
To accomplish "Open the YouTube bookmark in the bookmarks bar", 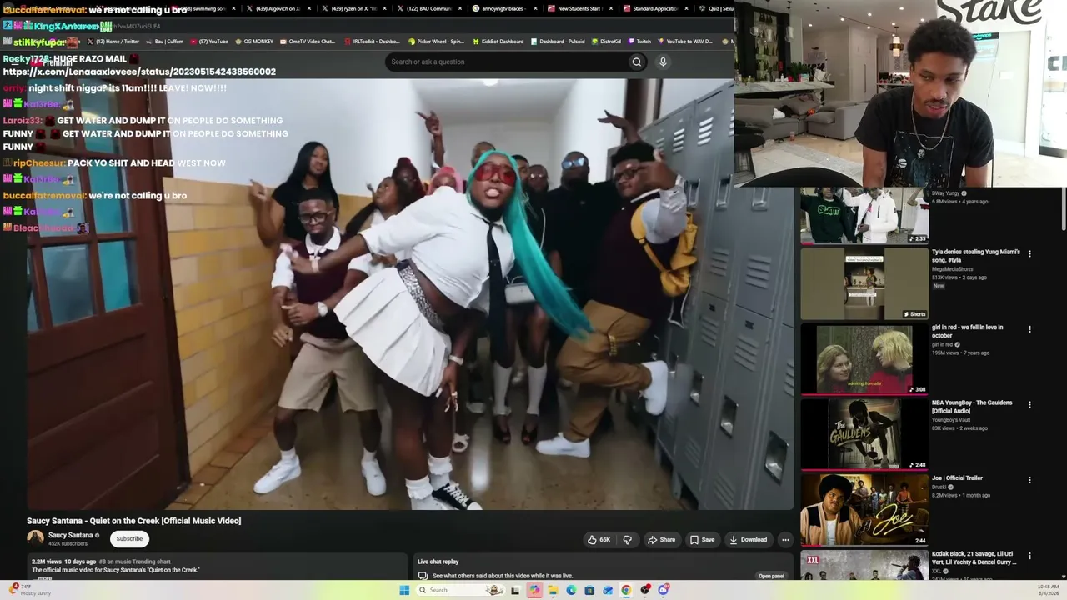I will (x=209, y=41).
